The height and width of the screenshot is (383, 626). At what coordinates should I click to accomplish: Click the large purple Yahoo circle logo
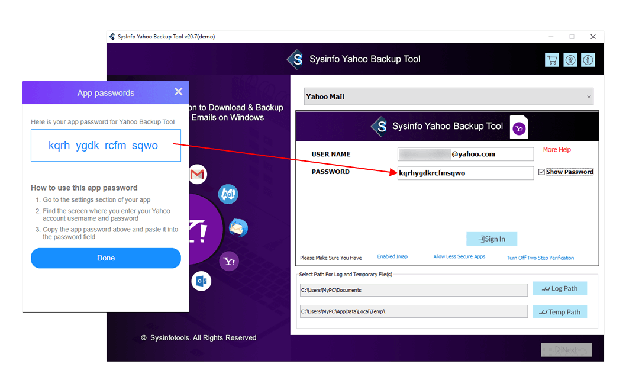point(205,229)
